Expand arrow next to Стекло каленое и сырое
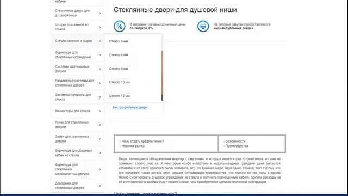 (100, 41)
